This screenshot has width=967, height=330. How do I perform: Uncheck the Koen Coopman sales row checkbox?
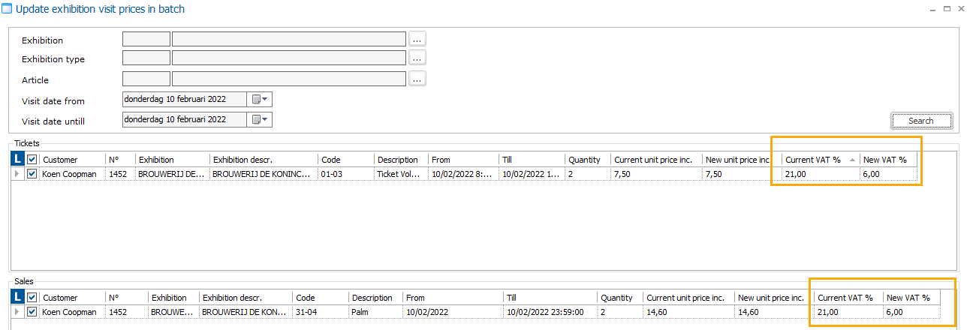click(32, 312)
